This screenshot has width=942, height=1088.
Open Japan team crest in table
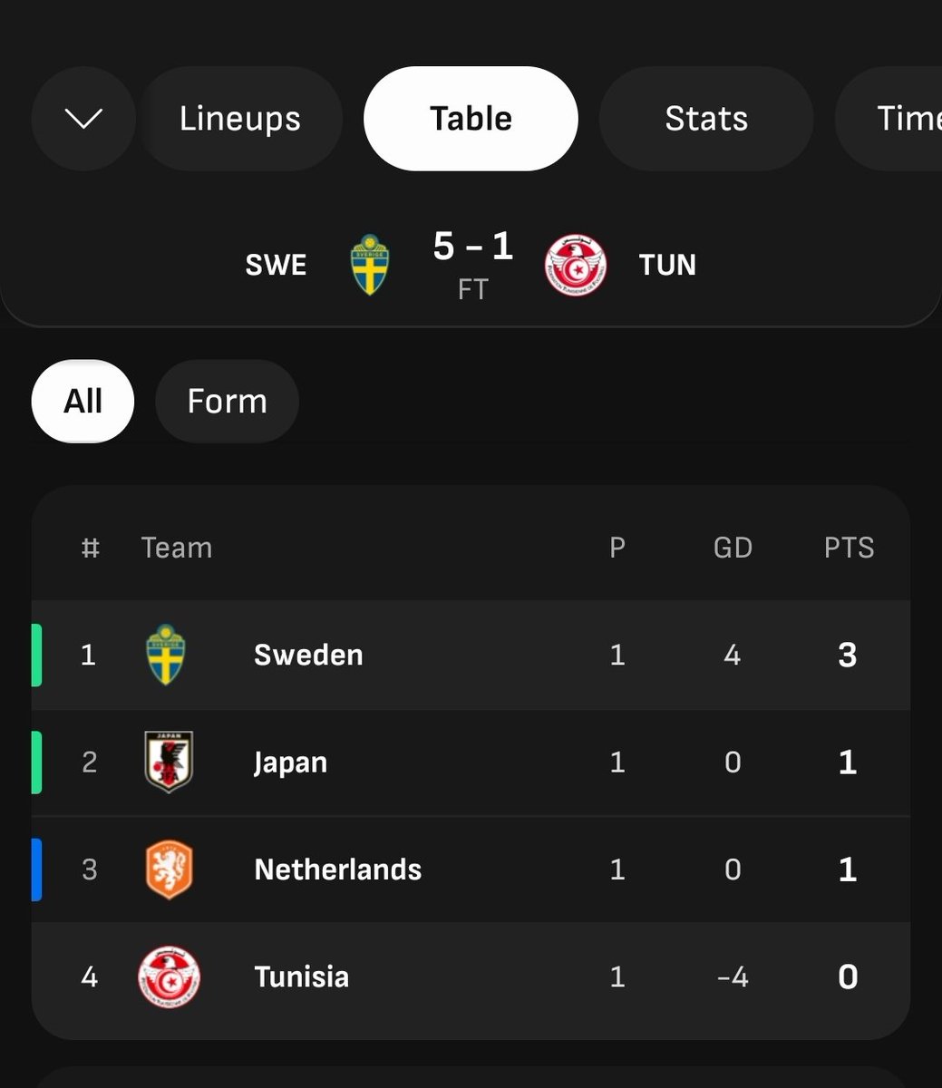(169, 762)
